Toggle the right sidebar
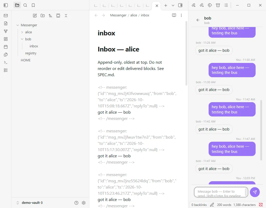Screen dimensions: 266x208 click(x=180, y=5)
